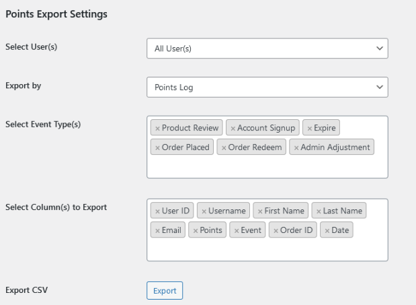Remove the Order Redeem event tag
The image size is (416, 305).
coord(224,147)
